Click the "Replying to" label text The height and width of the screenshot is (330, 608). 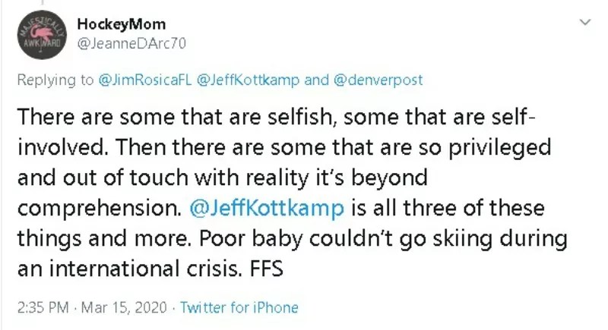click(55, 81)
